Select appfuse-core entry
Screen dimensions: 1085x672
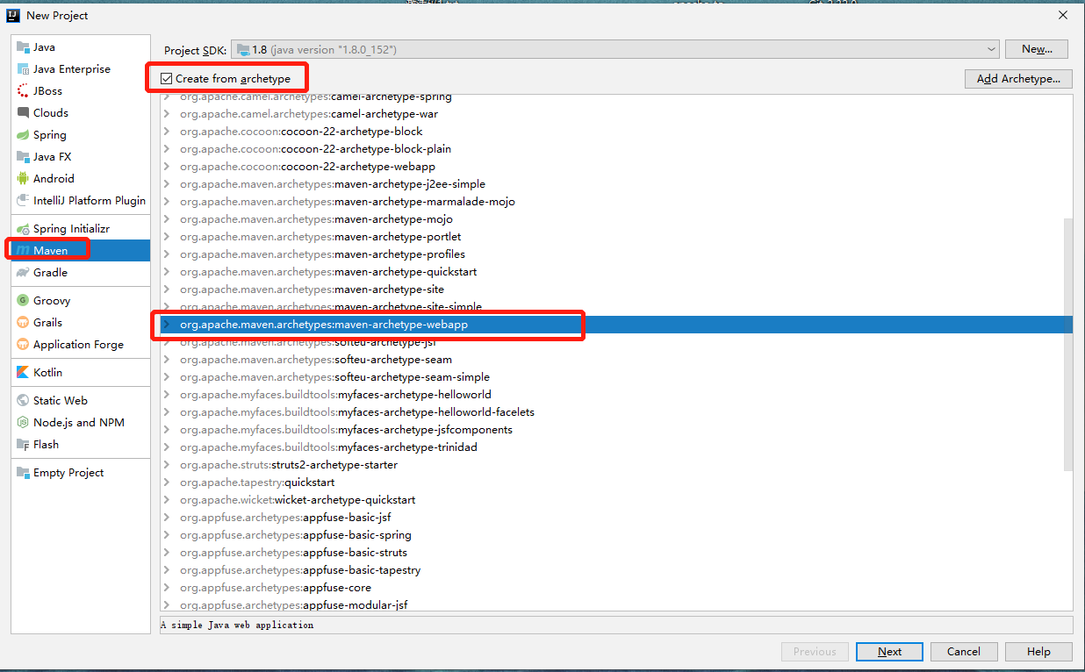(x=276, y=588)
